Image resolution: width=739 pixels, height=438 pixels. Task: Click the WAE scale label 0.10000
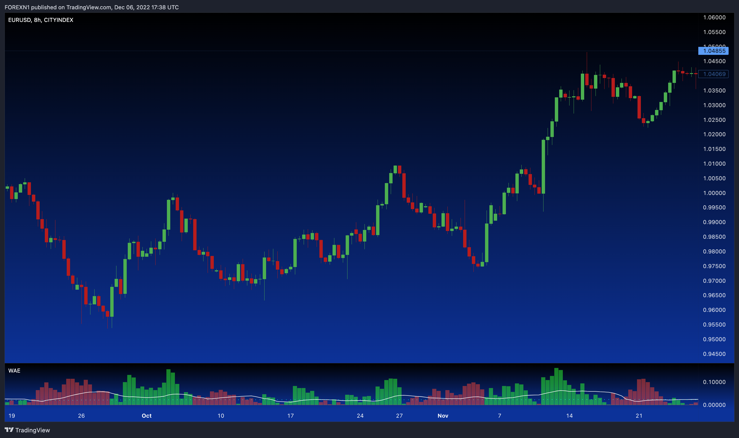(714, 382)
